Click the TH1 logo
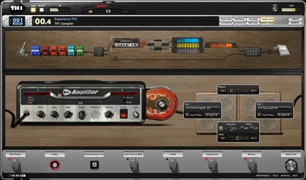306x180 pixels. 17,8
